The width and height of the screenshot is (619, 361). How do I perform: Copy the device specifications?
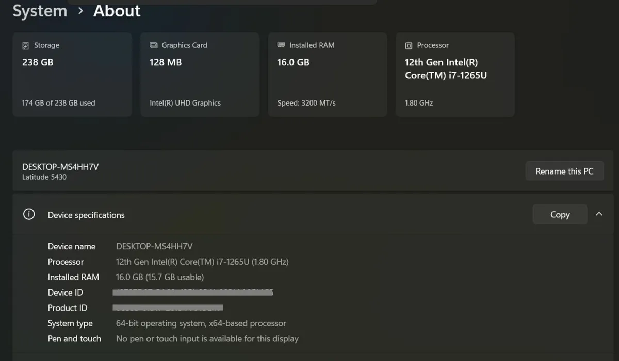(560, 214)
